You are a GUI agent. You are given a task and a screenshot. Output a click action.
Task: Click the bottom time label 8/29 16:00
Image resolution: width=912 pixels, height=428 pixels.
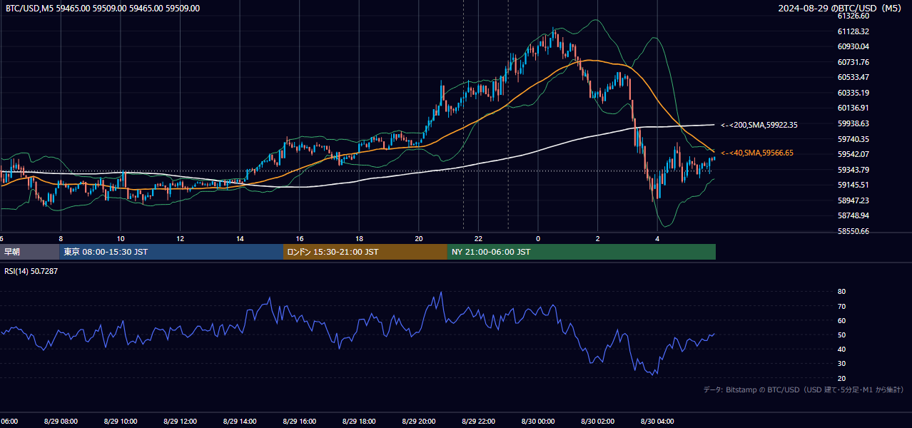pyautogui.click(x=300, y=422)
